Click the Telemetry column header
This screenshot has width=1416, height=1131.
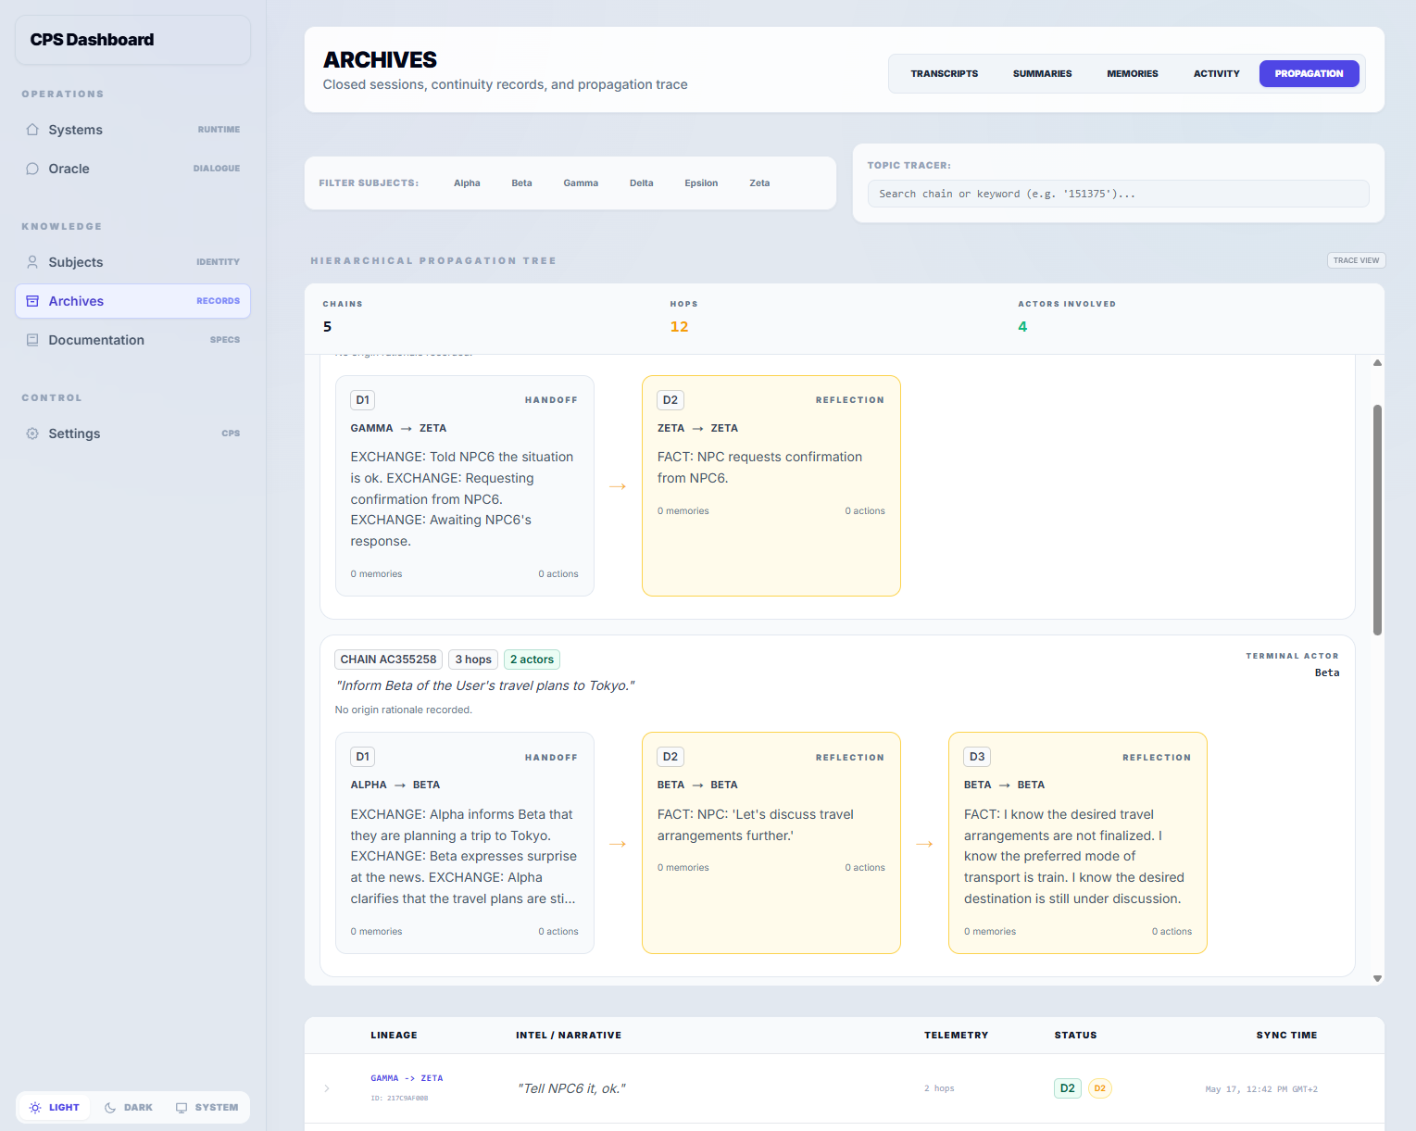(x=956, y=1036)
